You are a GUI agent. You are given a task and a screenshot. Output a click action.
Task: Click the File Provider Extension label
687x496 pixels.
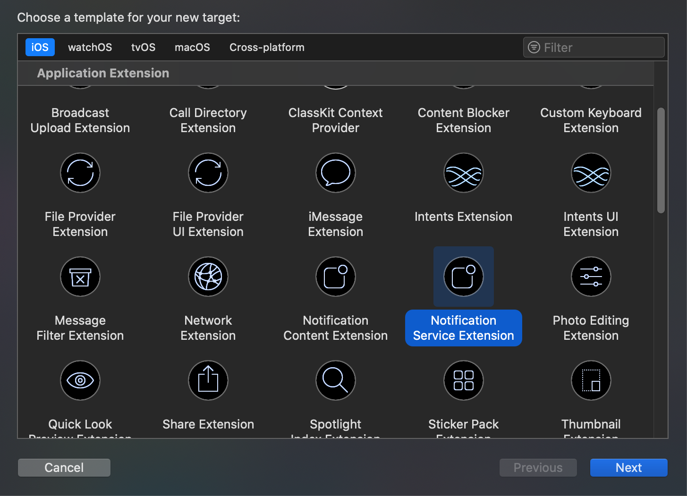[x=80, y=224]
